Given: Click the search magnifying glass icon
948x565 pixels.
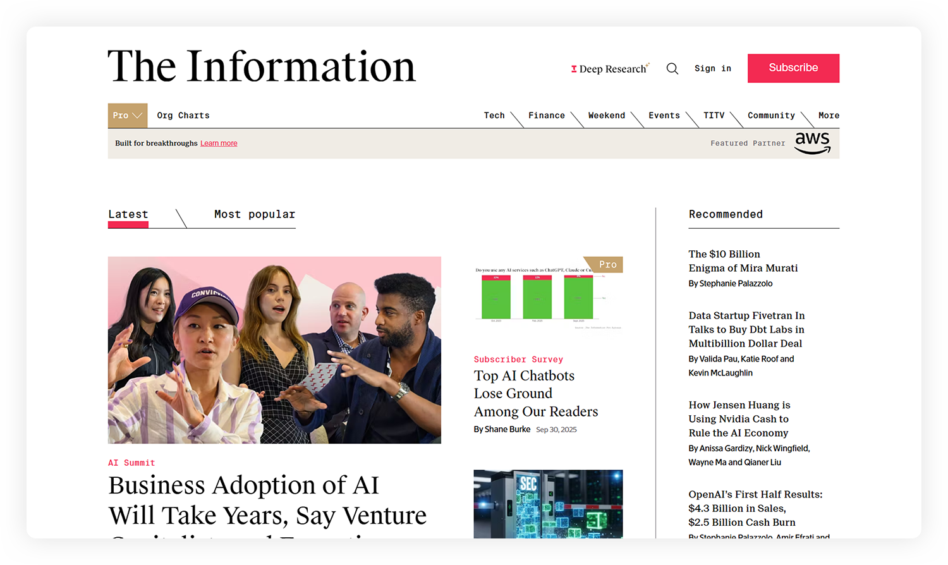Looking at the screenshot, I should (672, 68).
